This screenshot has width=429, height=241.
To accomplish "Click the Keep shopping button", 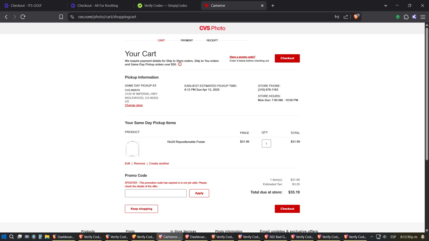I will pos(141,209).
